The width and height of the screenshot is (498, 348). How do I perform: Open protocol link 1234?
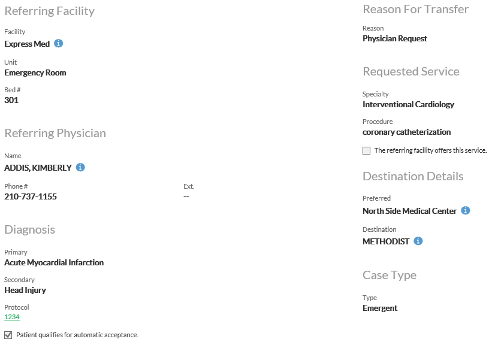[x=12, y=317]
